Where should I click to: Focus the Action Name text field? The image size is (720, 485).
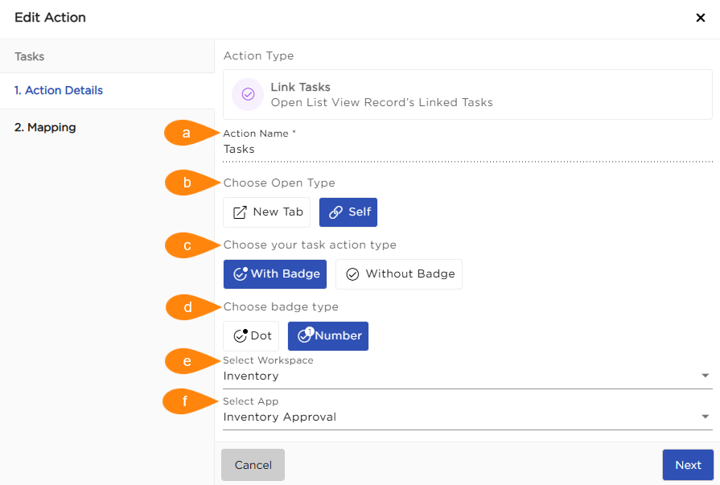(467, 149)
